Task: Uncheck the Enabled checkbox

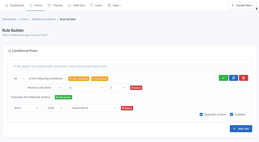Action: click(x=231, y=114)
